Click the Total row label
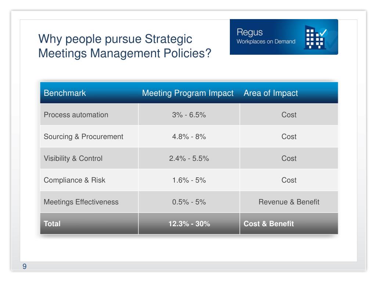Viewport: 376px width, 282px height. click(52, 224)
